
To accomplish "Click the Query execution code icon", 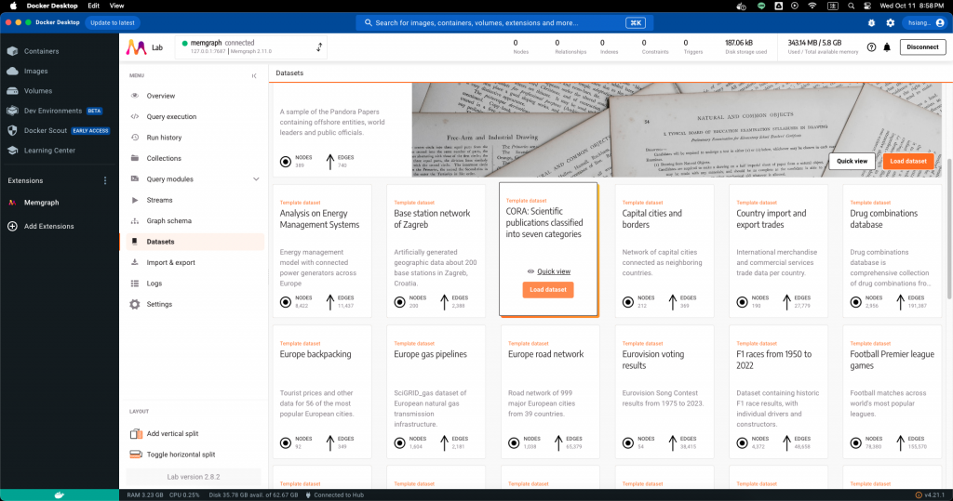I will pyautogui.click(x=135, y=116).
